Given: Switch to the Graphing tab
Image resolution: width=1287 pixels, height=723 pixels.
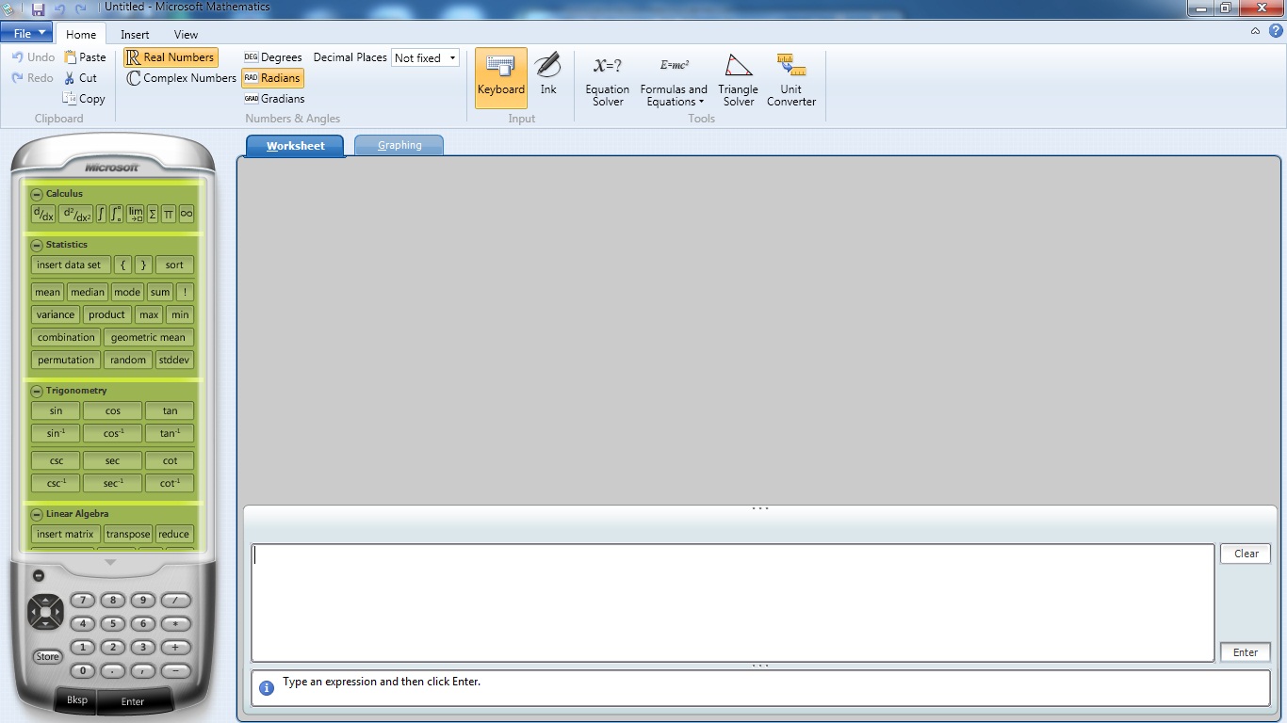Looking at the screenshot, I should click(399, 145).
